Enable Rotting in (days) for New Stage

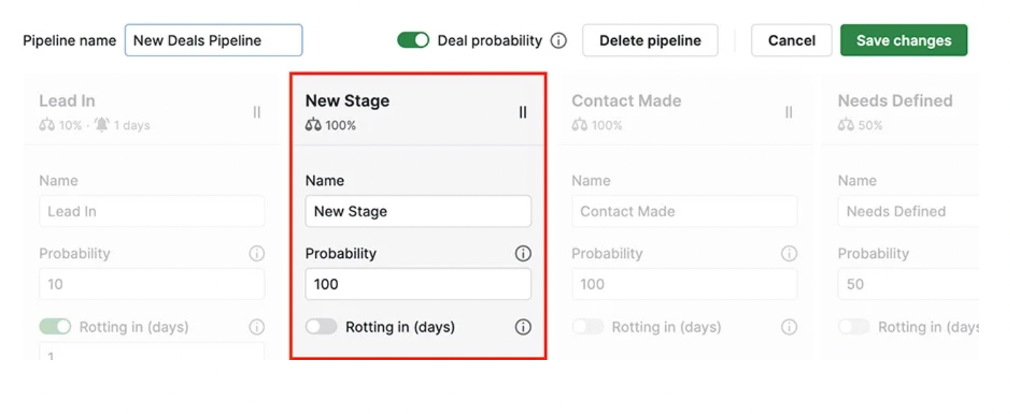[x=321, y=327]
